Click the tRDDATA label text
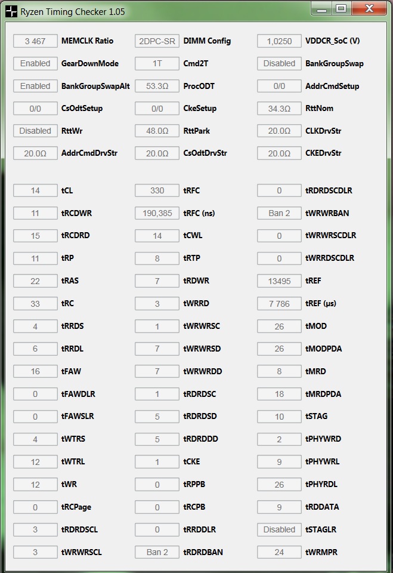 point(322,507)
